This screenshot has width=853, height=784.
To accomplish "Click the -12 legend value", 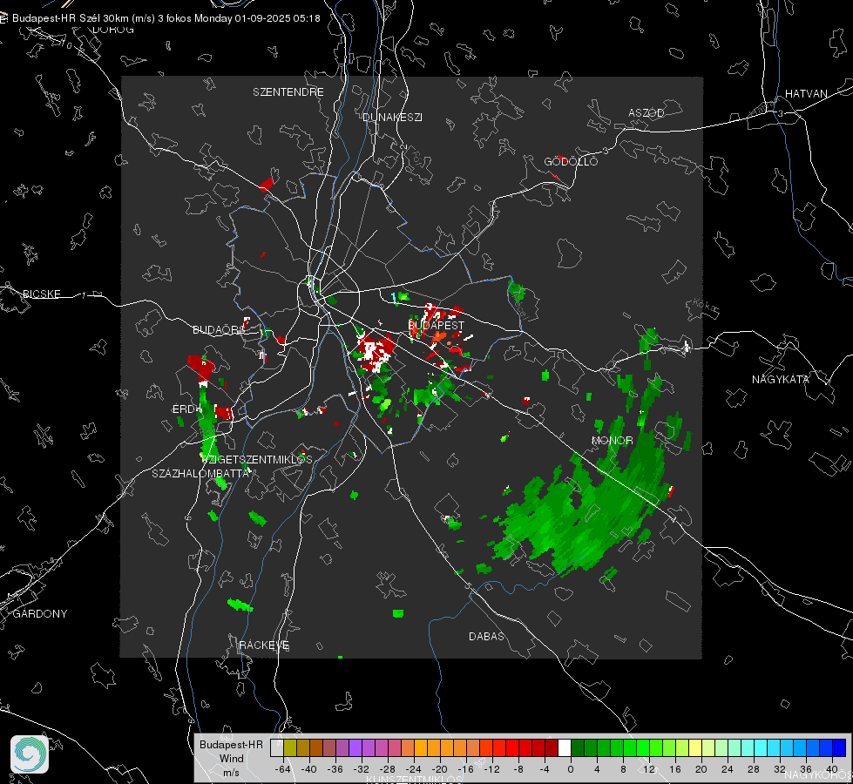I will pos(491,770).
